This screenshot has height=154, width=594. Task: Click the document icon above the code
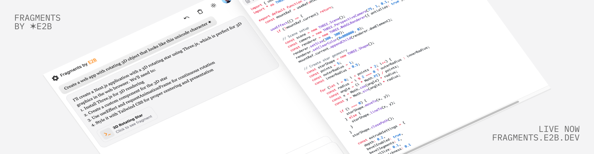pyautogui.click(x=248, y=1)
